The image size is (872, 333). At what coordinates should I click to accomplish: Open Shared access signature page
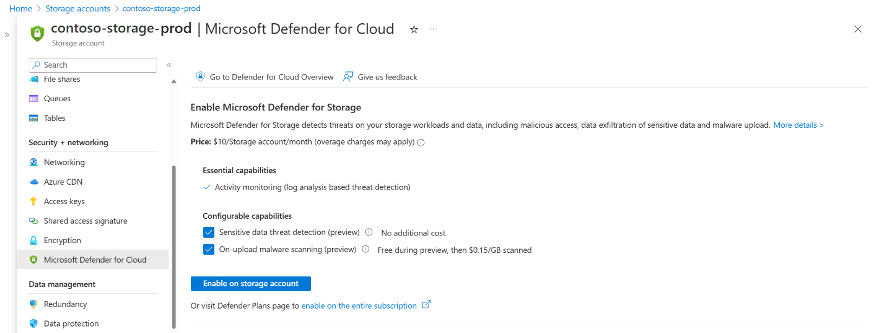(x=86, y=221)
